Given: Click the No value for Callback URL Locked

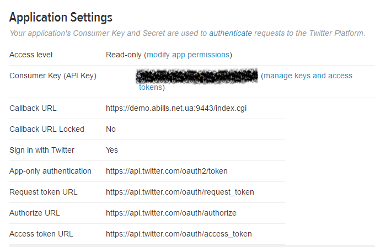Looking at the screenshot, I should 111,130.
